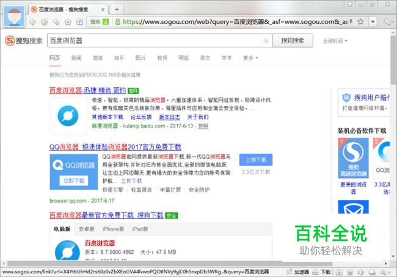This screenshot has height=277, width=397.
Task: Select the iPad版 platform tab
Action: click(x=140, y=229)
